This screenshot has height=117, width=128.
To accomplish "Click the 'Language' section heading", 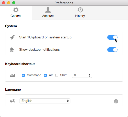I will (x=13, y=90).
